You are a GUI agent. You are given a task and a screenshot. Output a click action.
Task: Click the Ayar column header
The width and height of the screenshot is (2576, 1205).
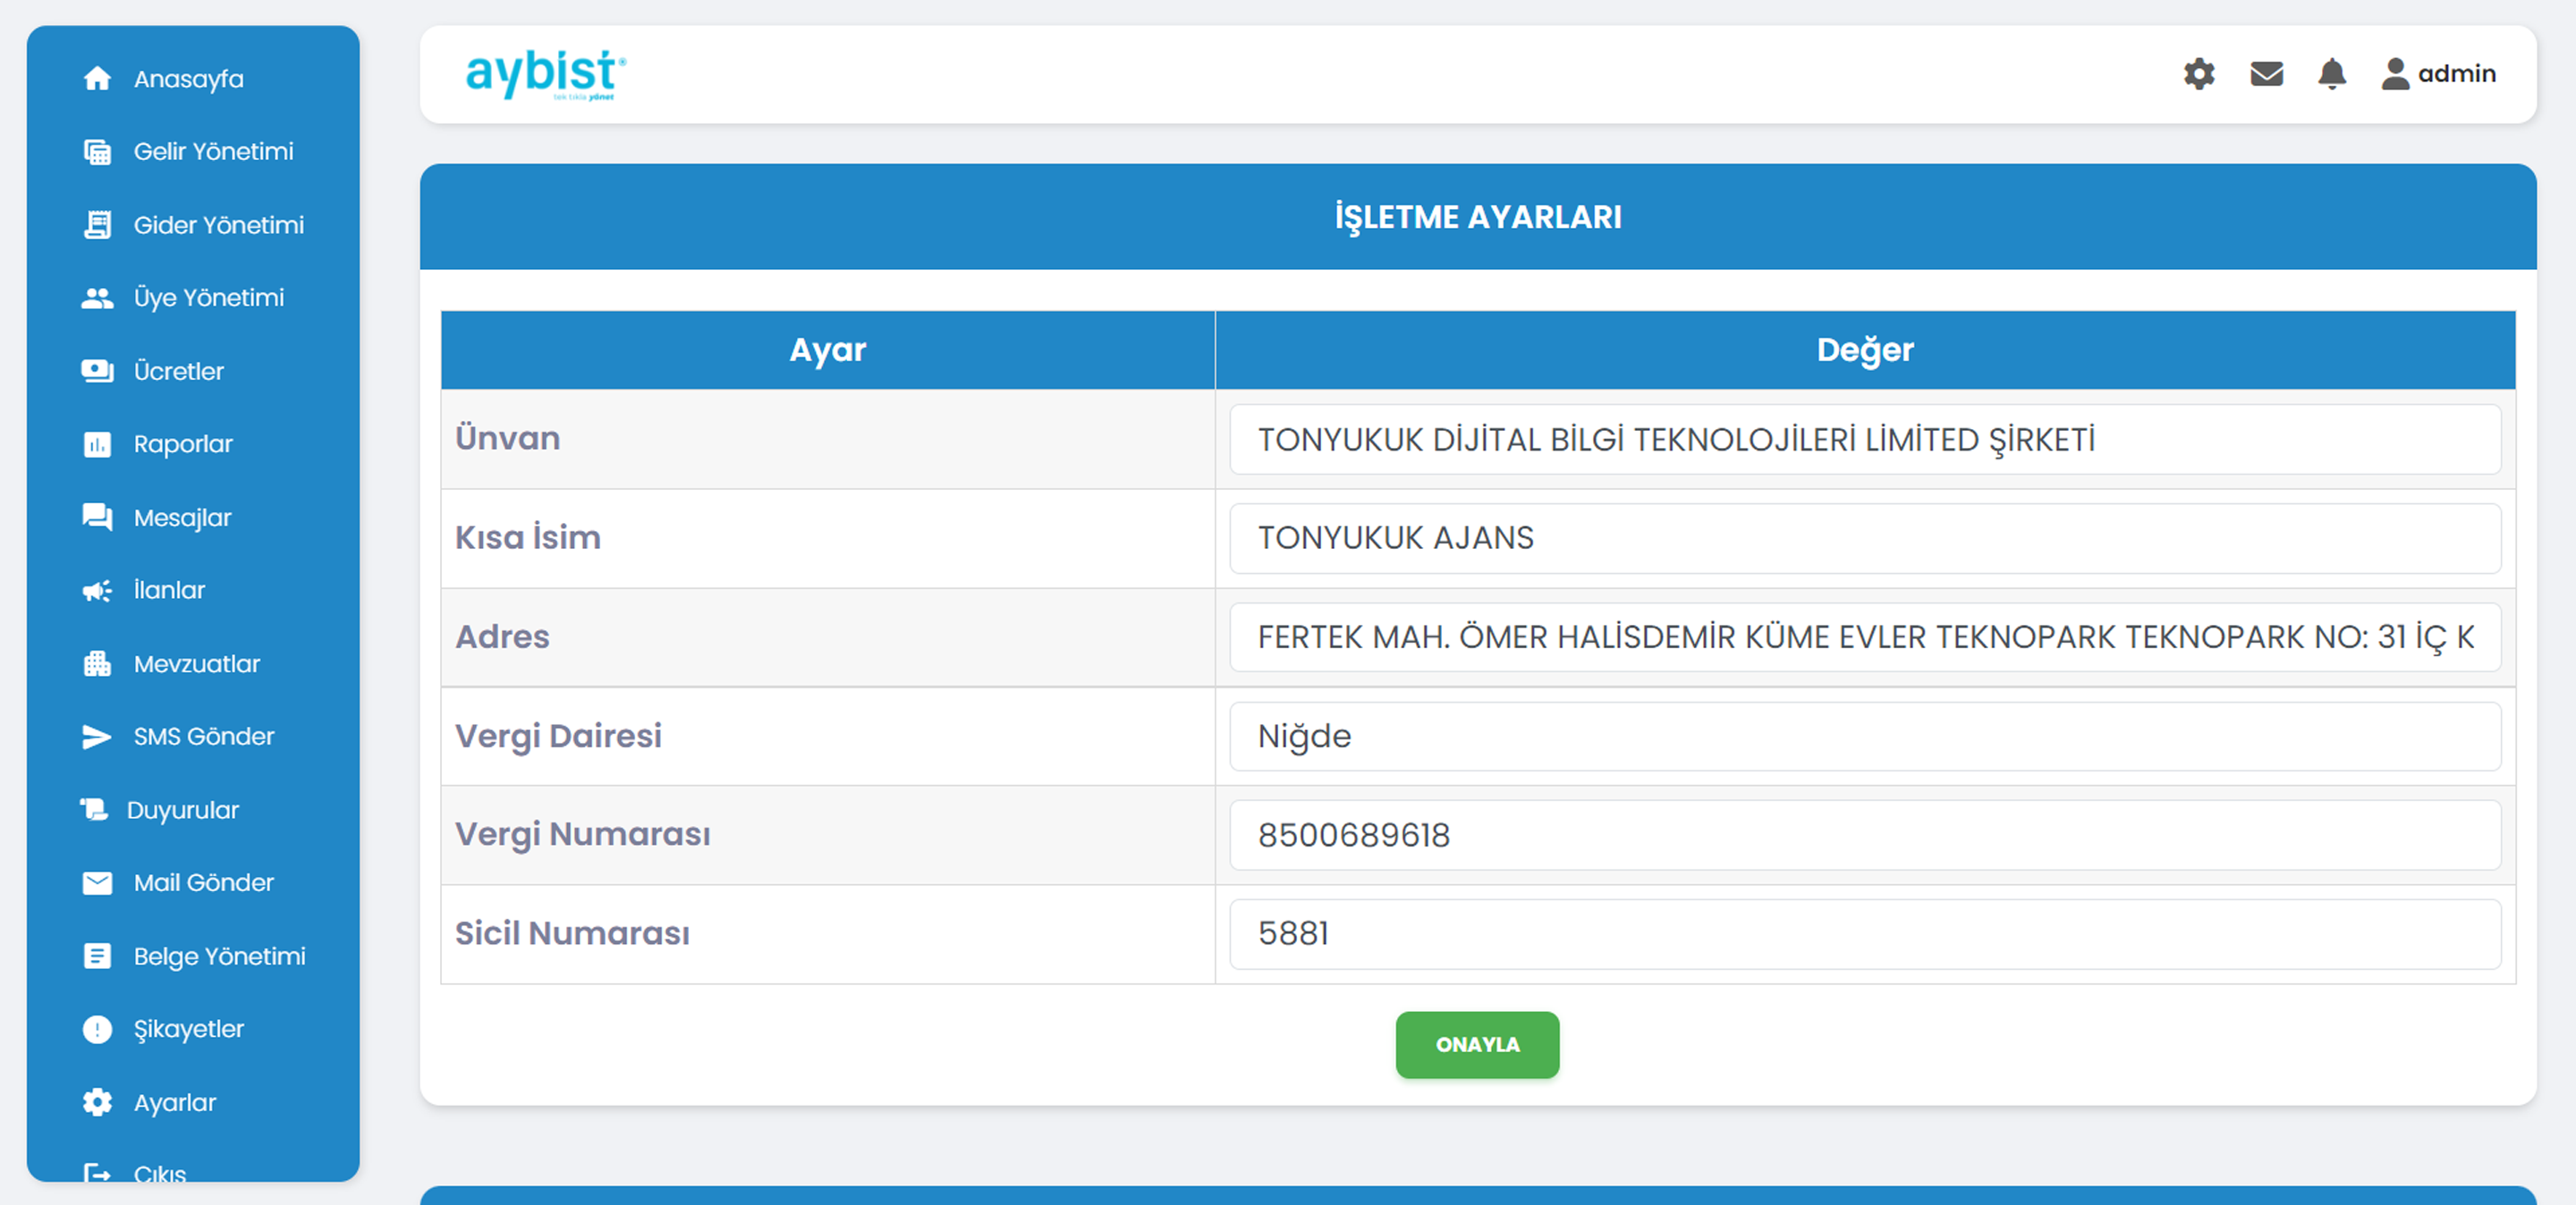click(x=828, y=350)
